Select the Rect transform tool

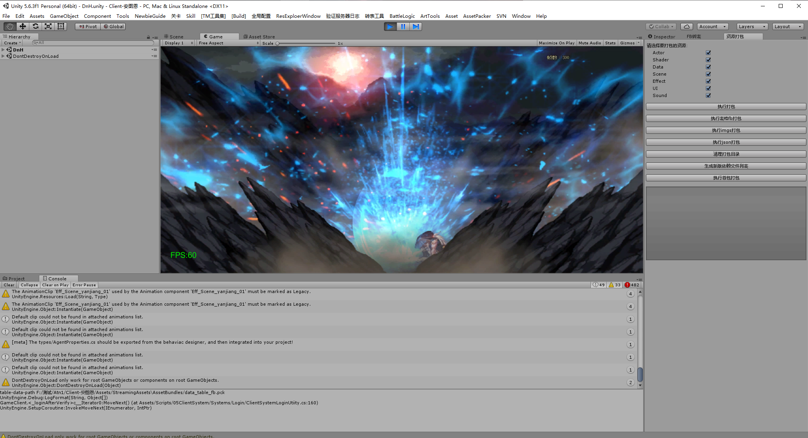pyautogui.click(x=61, y=27)
